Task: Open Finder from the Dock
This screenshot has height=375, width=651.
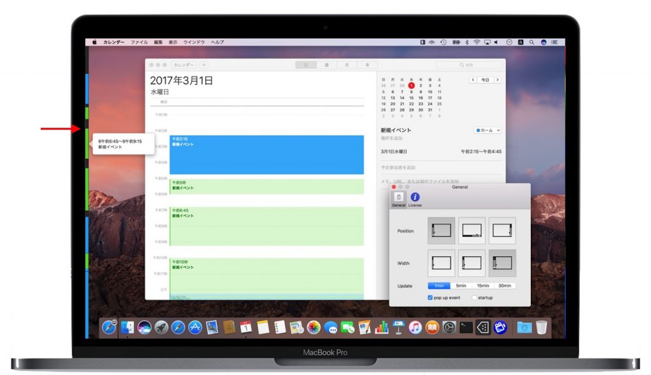Action: 127,328
